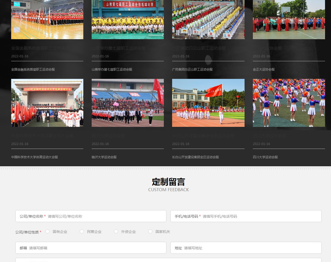The height and width of the screenshot is (262, 331).
Task: Open the 四川大学运动会服 caption link
Action: tap(265, 157)
